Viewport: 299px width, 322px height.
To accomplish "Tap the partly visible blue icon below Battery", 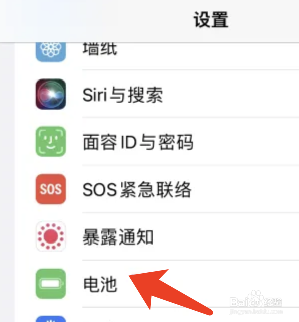I will click(x=51, y=319).
